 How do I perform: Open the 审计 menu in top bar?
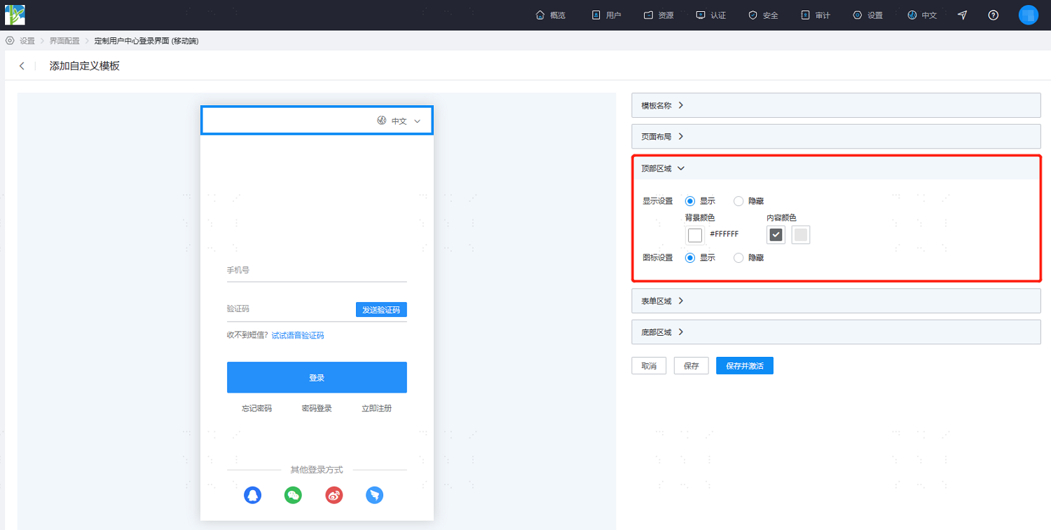click(x=816, y=15)
